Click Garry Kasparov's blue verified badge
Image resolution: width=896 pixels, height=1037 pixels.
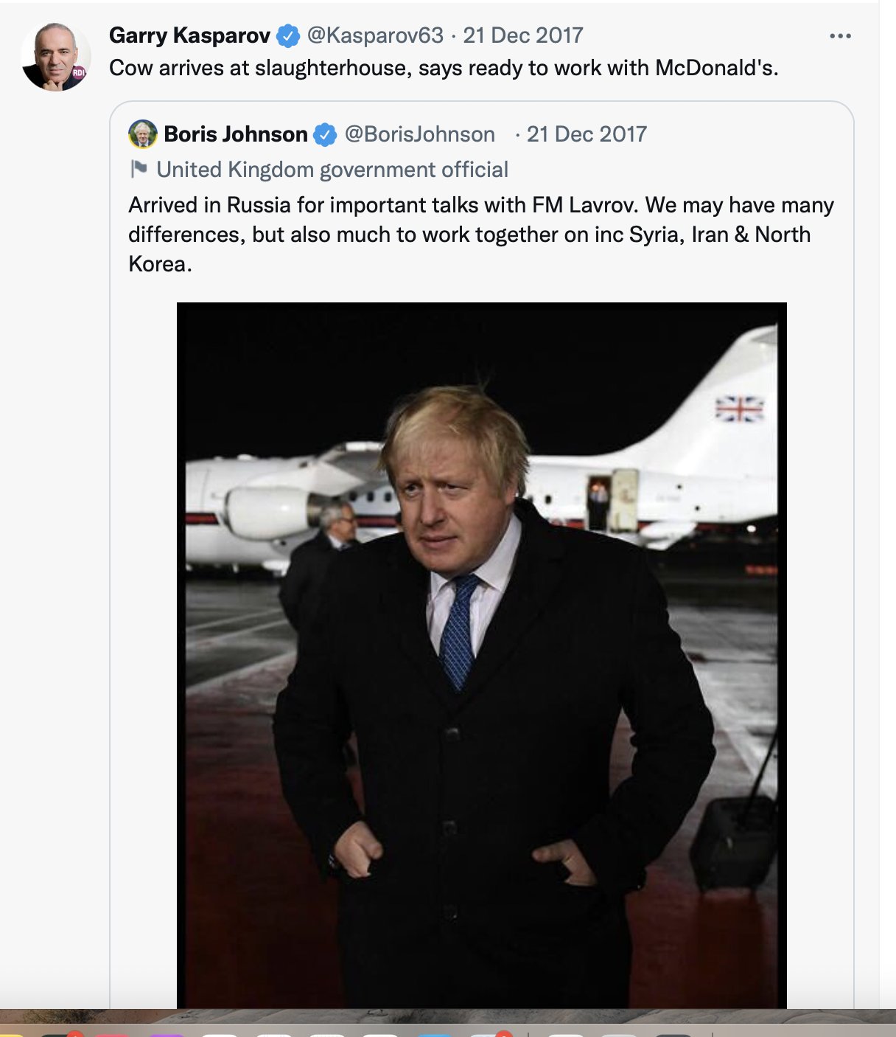click(x=288, y=35)
